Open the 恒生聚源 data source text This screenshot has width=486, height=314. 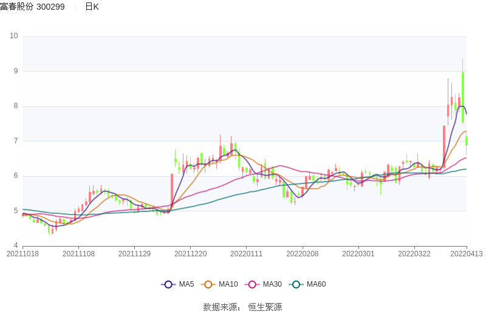265,307
